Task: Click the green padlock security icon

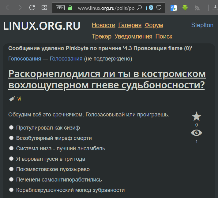Action: (x=70, y=8)
